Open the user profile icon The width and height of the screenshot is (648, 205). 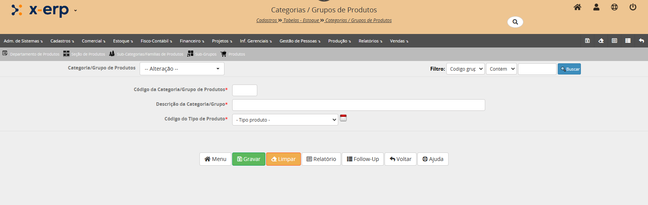pyautogui.click(x=596, y=7)
